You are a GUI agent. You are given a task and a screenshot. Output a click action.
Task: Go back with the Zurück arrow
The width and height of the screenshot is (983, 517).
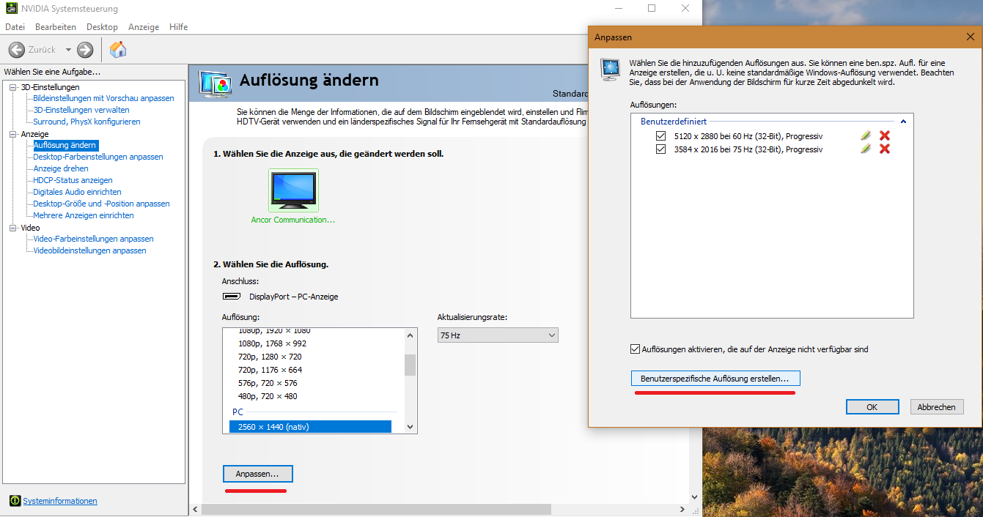(x=17, y=50)
